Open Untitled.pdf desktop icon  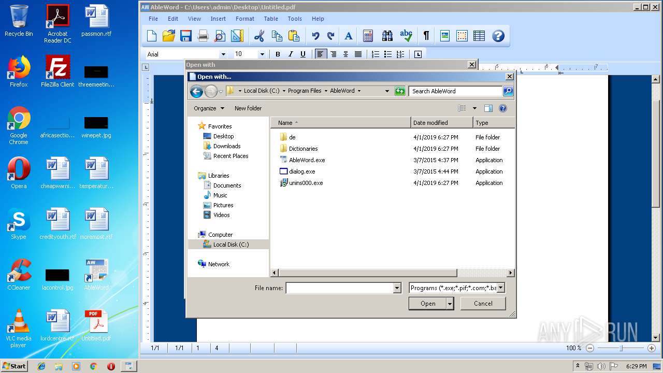[x=96, y=326]
